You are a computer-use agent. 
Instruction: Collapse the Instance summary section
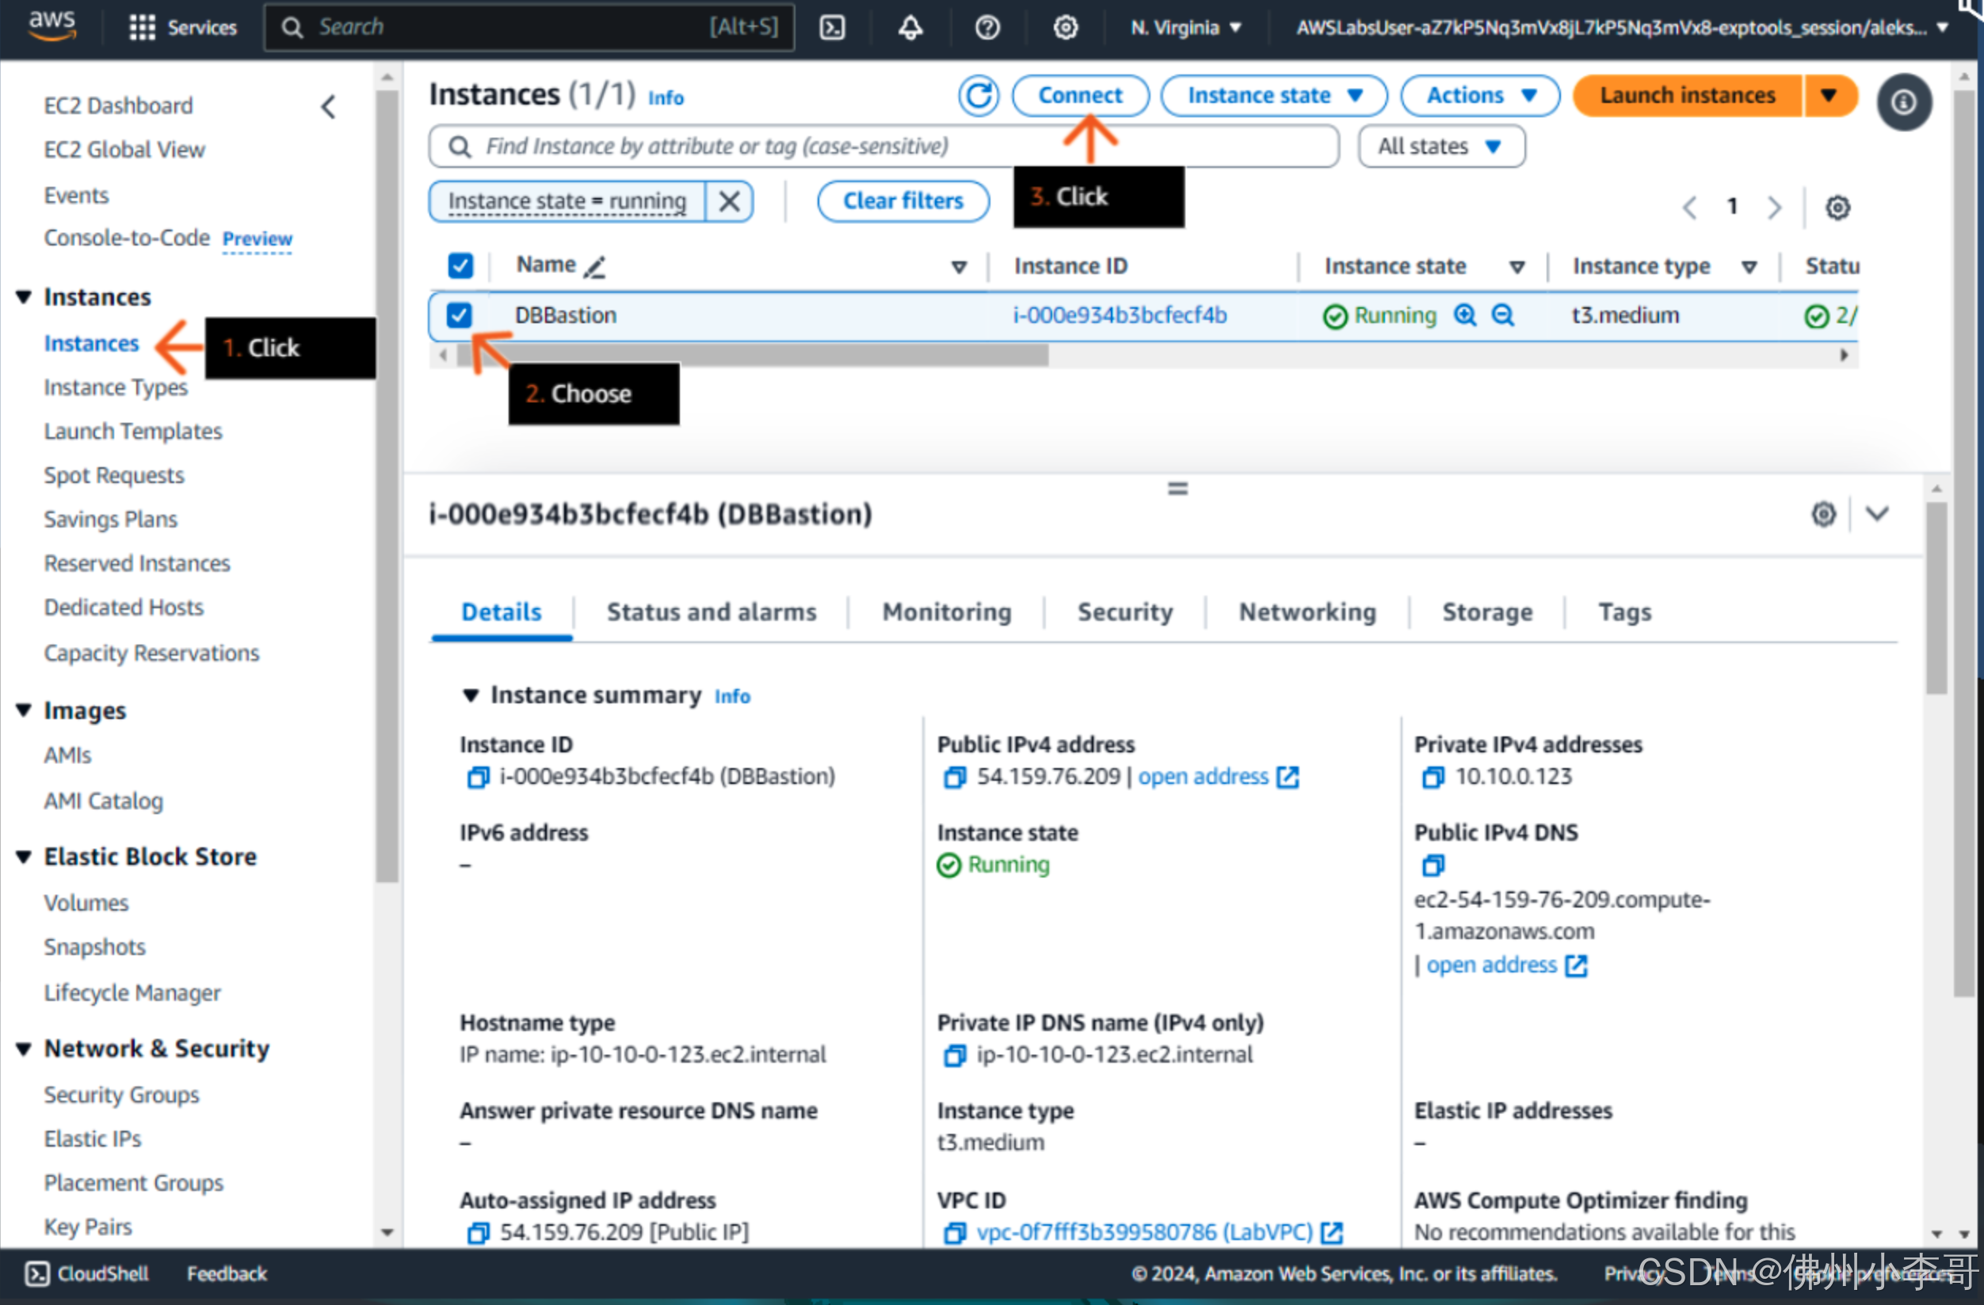[471, 695]
